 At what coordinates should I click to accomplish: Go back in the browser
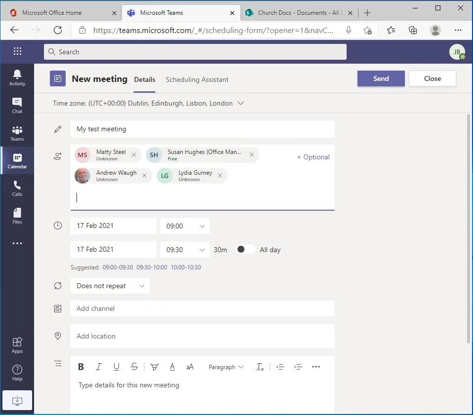tap(14, 30)
